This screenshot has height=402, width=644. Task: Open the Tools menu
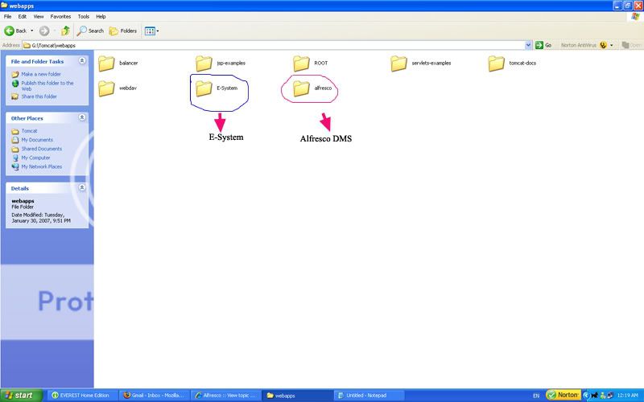pos(84,16)
